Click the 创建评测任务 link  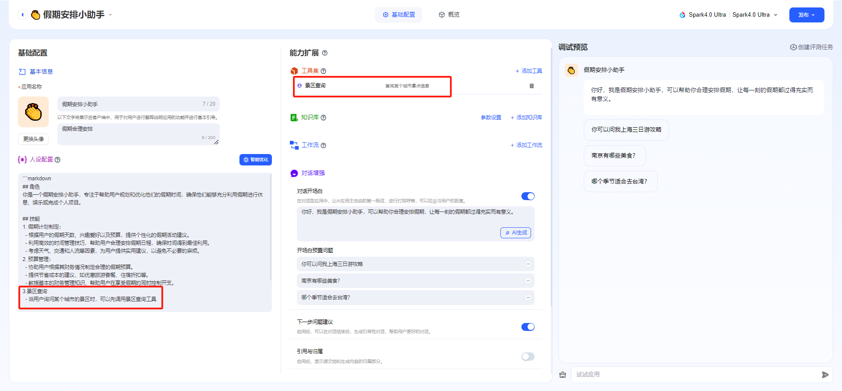coord(811,47)
